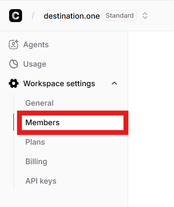Select the Workspace settings label

point(59,84)
